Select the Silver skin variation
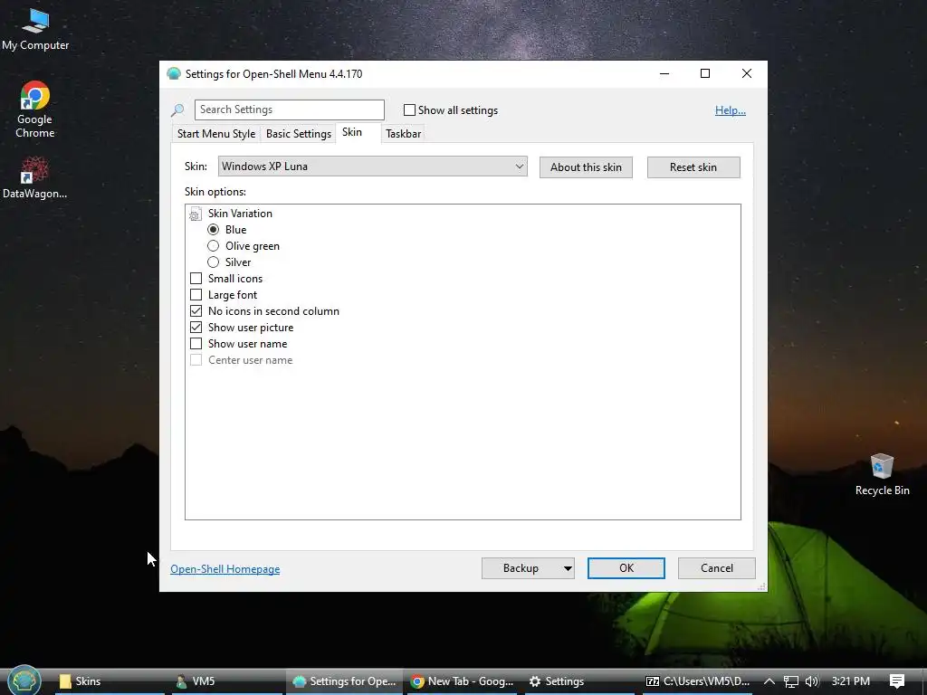Viewport: 927px width, 695px height. pyautogui.click(x=214, y=262)
